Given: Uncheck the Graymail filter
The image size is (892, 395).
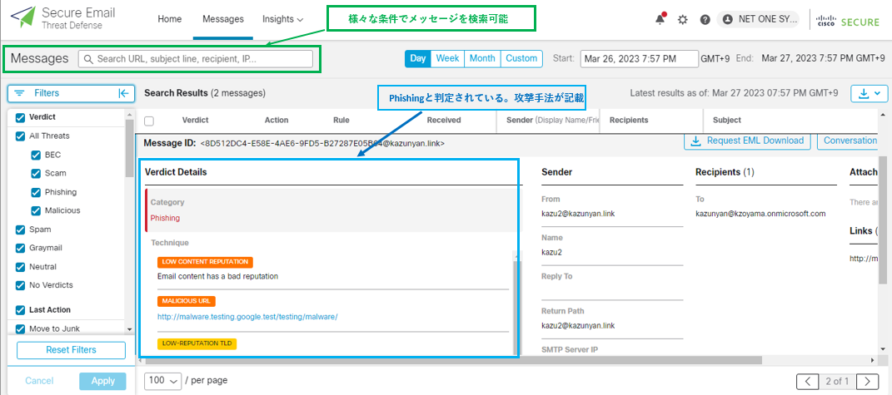Looking at the screenshot, I should click(20, 249).
